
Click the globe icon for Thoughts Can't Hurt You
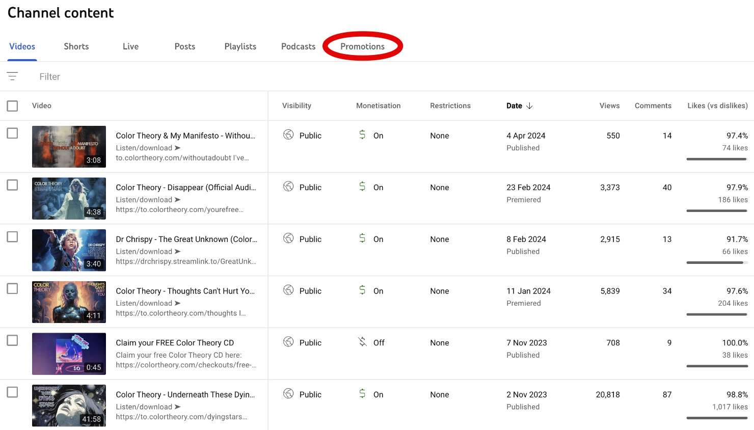(x=288, y=290)
